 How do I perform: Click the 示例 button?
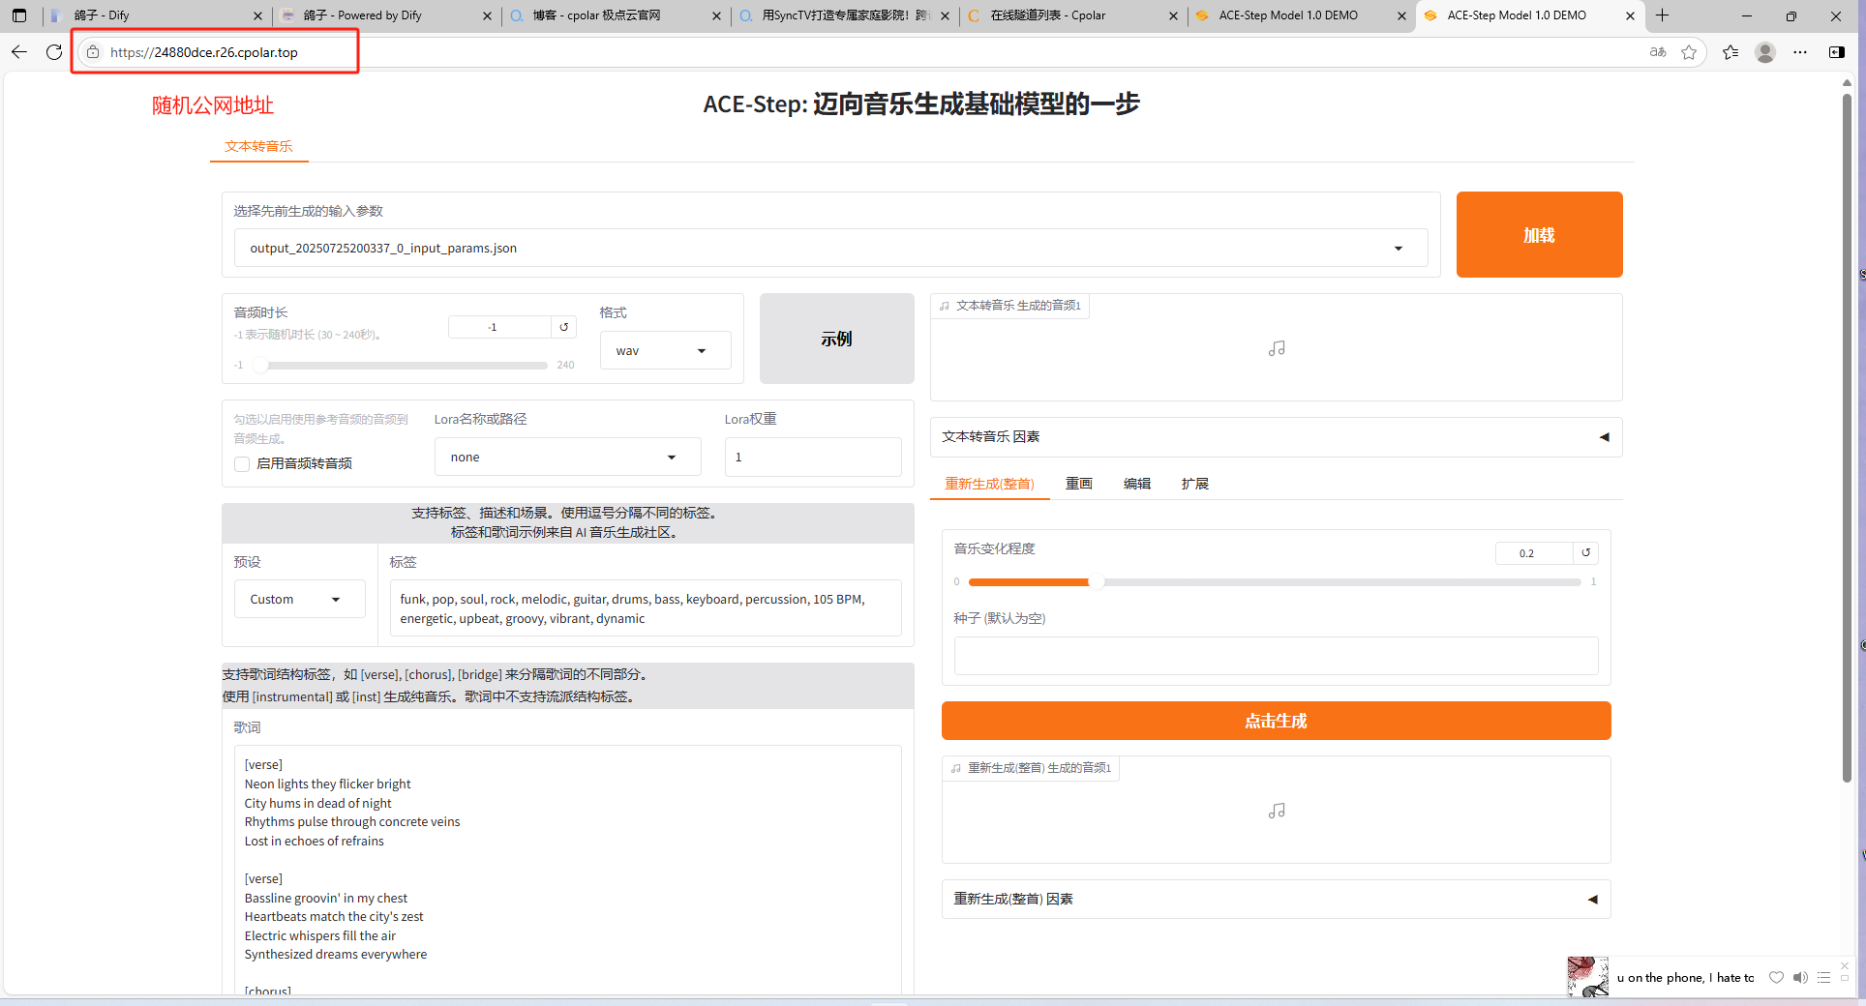(836, 339)
